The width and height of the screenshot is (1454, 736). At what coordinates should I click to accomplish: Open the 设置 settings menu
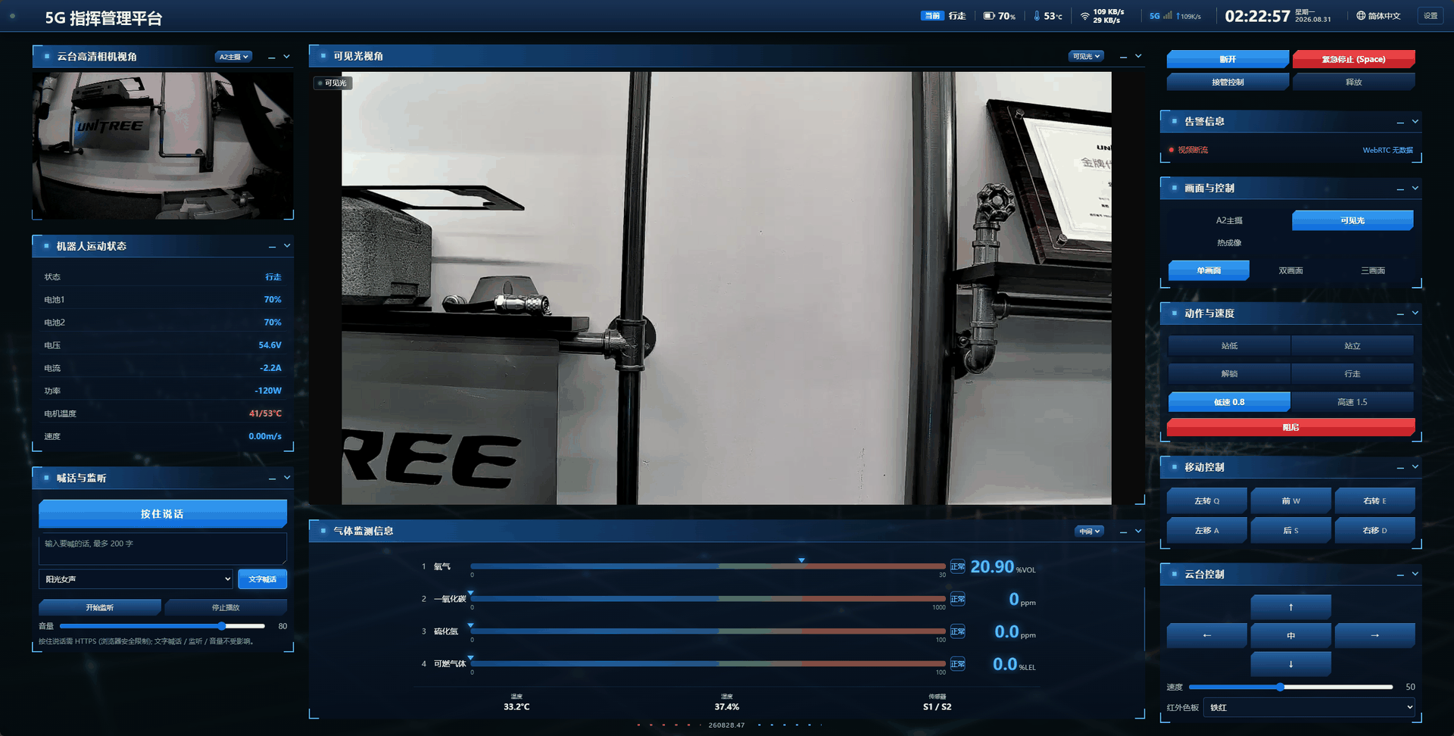pos(1431,16)
